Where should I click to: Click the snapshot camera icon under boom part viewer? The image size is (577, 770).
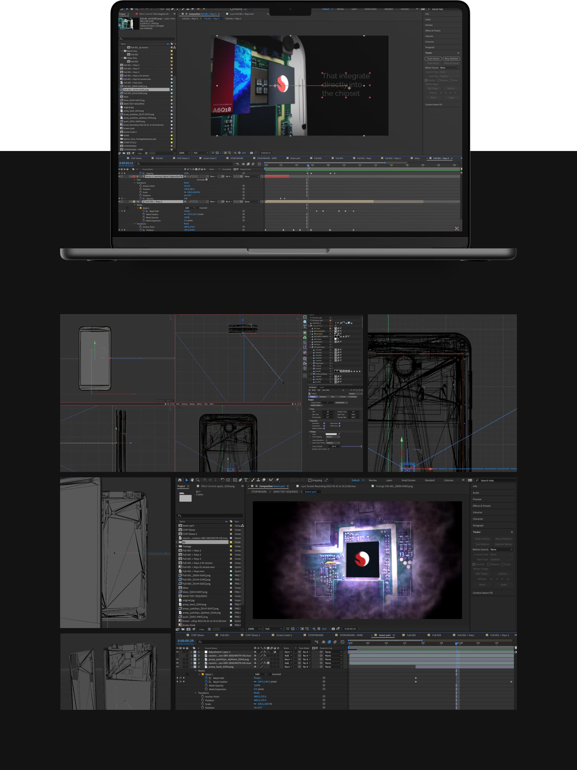(333, 629)
